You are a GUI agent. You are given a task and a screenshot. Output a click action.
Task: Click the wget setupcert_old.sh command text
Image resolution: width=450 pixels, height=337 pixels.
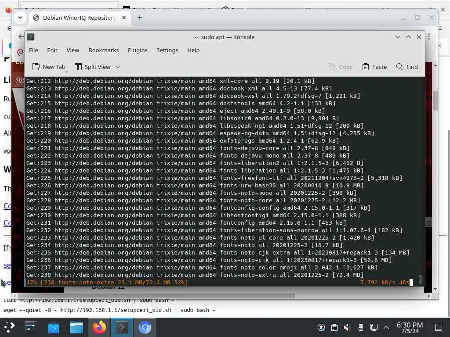tap(109, 310)
